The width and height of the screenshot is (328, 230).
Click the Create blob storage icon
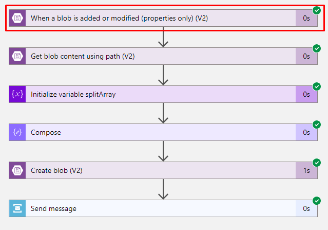17,170
